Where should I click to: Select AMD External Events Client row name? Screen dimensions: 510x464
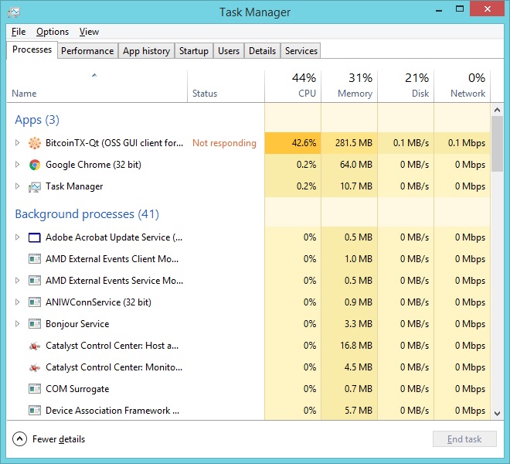[112, 259]
